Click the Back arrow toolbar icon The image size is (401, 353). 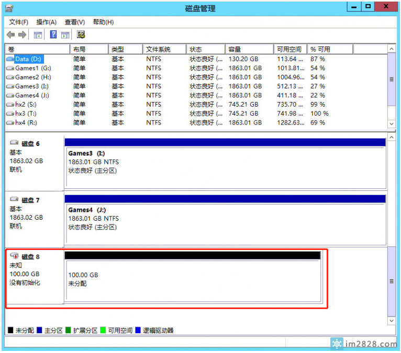10,35
